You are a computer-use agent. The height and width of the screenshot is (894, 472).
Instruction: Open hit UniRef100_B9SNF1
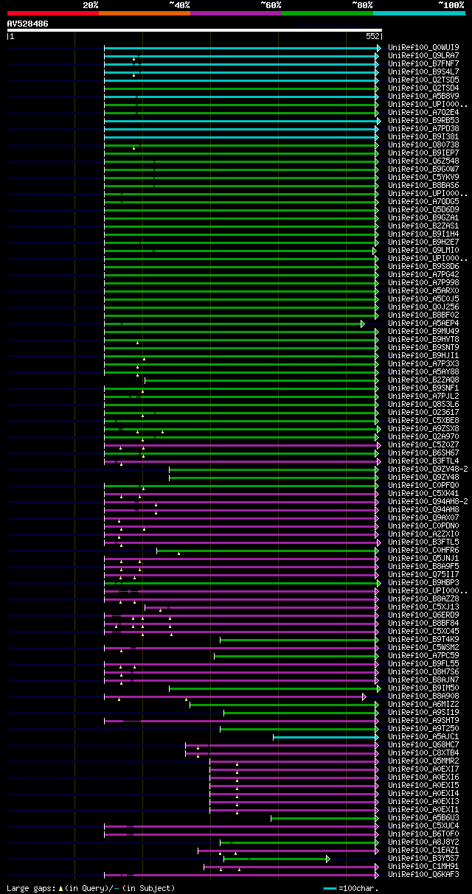[424, 388]
